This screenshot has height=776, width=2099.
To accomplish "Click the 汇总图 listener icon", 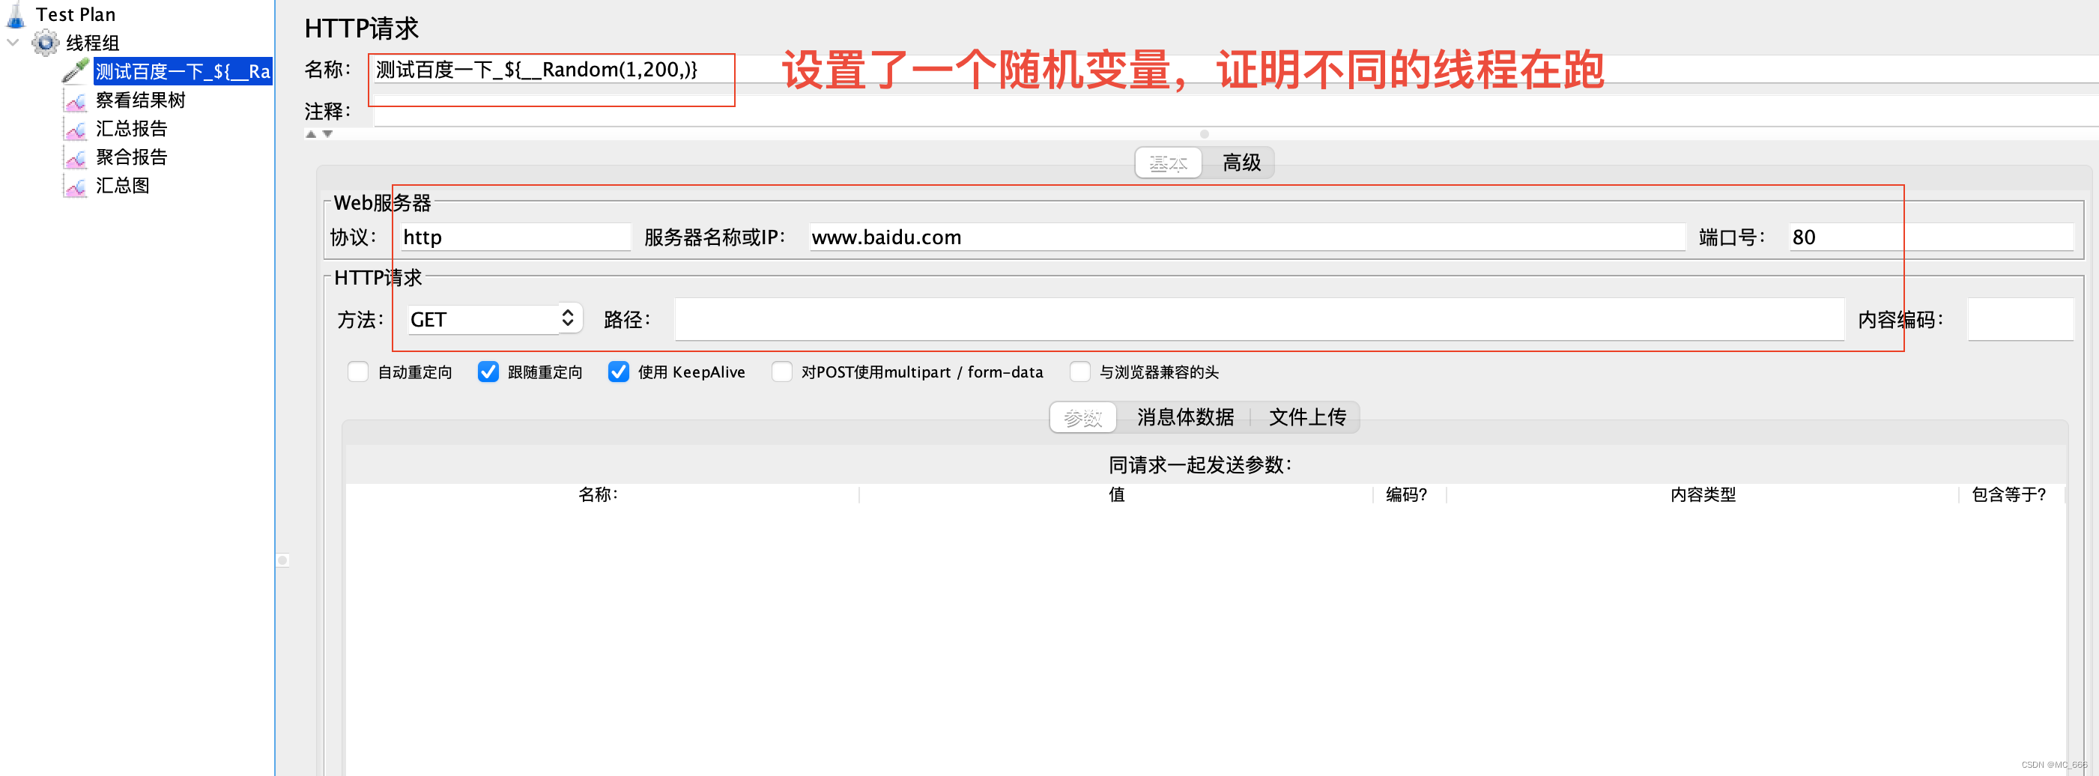I will coord(76,186).
